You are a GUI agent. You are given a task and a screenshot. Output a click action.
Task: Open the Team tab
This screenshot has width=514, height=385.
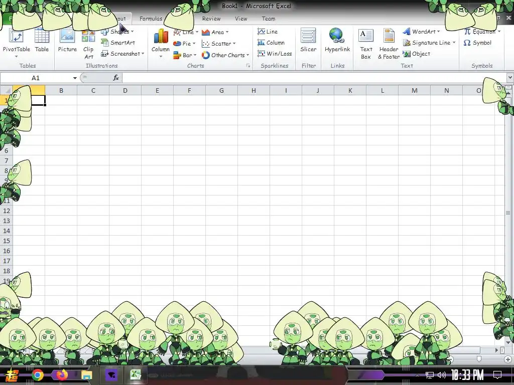tap(269, 19)
